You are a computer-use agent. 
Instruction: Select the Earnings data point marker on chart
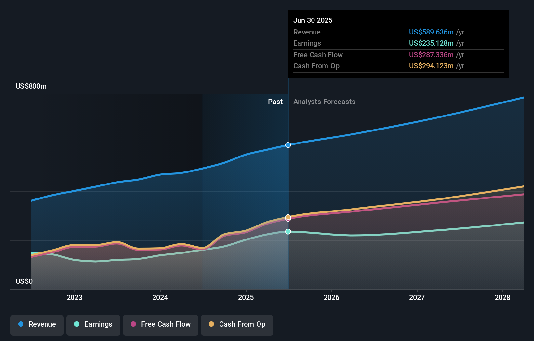(x=287, y=232)
